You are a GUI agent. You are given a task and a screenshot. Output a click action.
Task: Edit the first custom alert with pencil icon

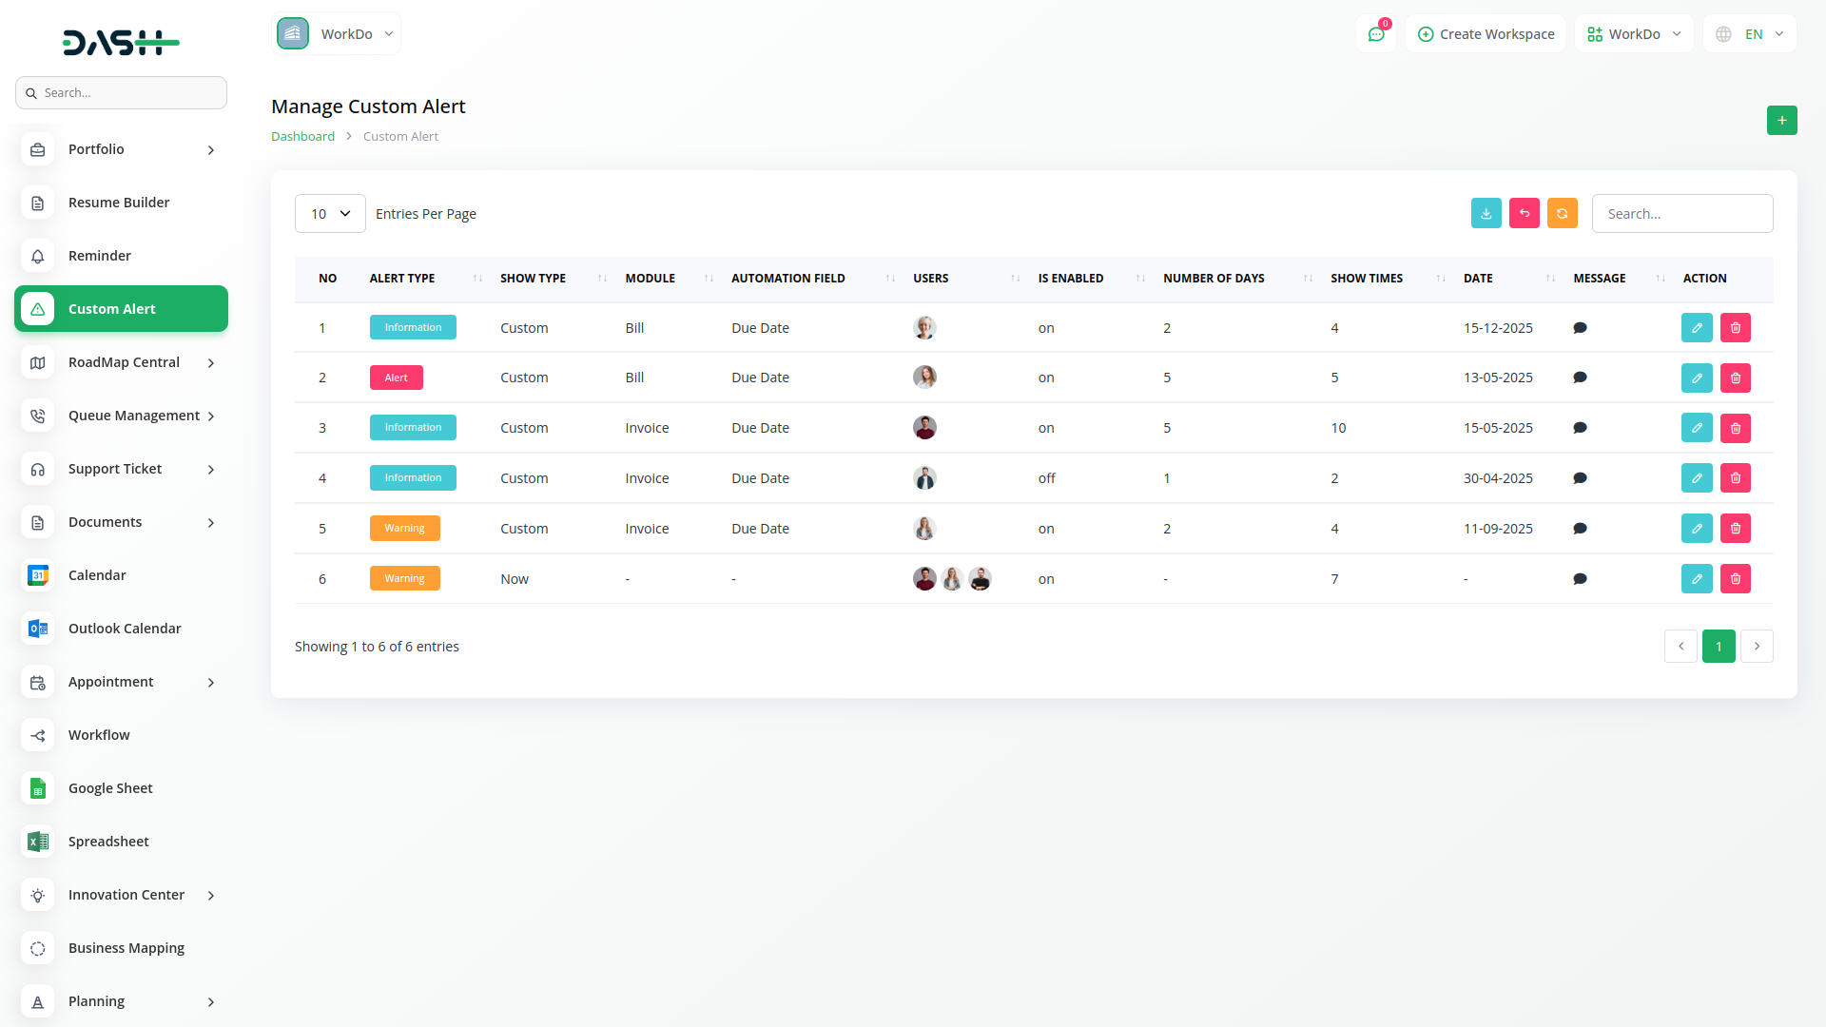click(x=1697, y=327)
